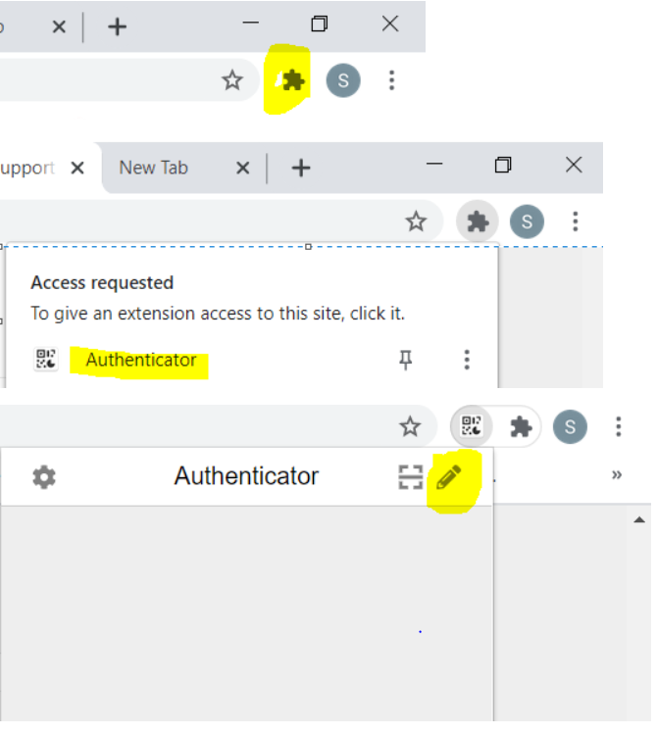
Task: Open the Chrome three-dot menu in the topmost window
Action: (392, 80)
